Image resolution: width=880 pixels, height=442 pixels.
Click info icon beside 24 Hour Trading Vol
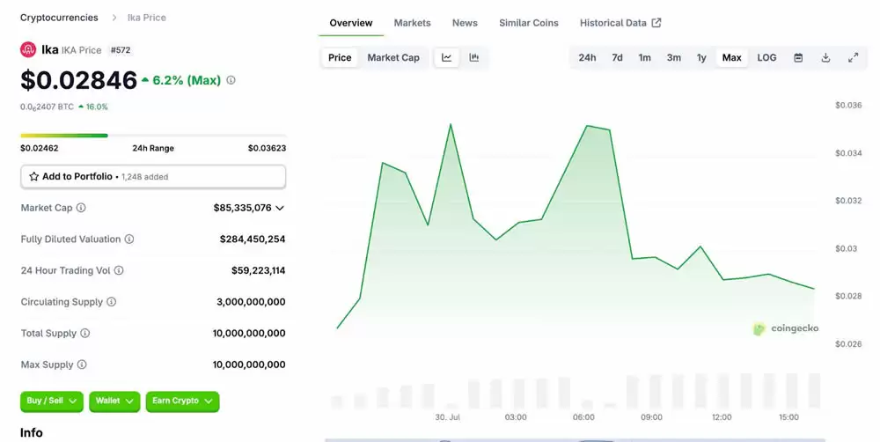[x=119, y=271]
